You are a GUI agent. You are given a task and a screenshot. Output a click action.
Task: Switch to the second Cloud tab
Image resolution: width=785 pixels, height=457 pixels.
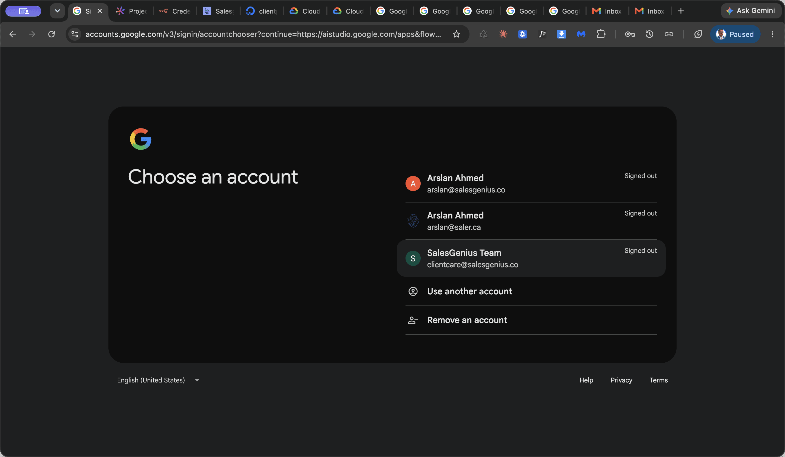click(x=348, y=11)
